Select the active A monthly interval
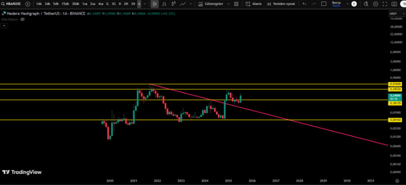The height and width of the screenshot is (185, 406). point(139,4)
